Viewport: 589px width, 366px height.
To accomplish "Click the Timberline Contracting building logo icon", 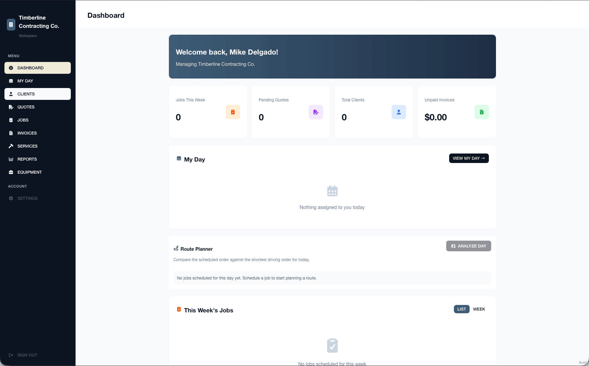I will [x=11, y=25].
